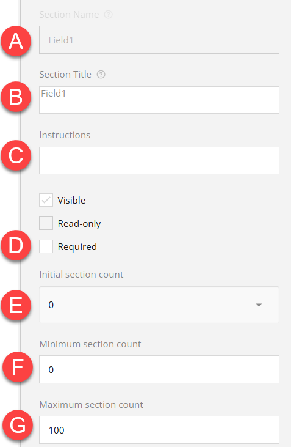Click the Instructions text box

pyautogui.click(x=159, y=160)
